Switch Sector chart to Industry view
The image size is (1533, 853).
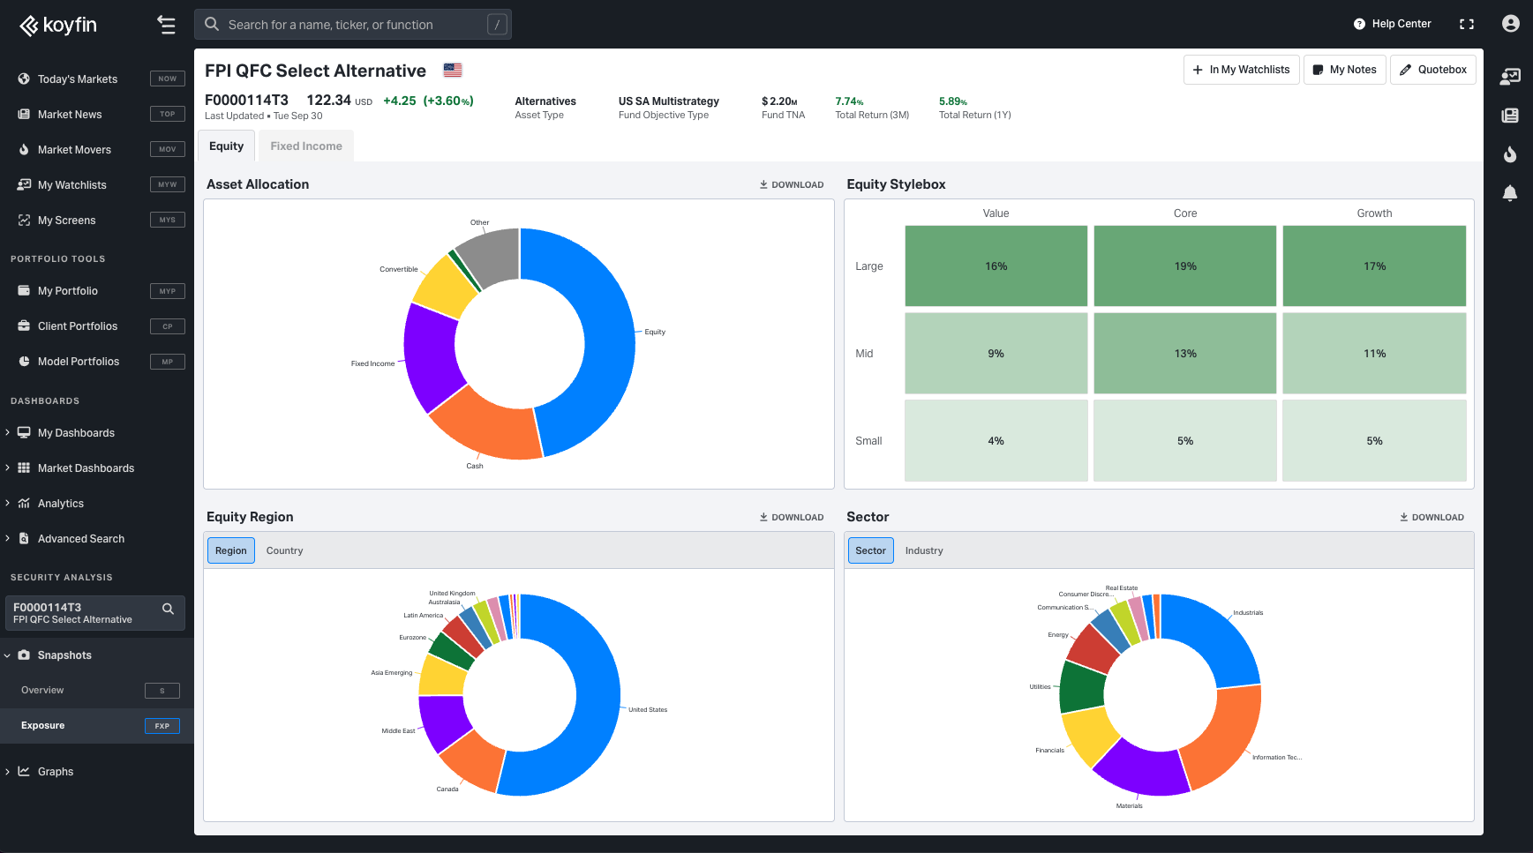point(923,550)
